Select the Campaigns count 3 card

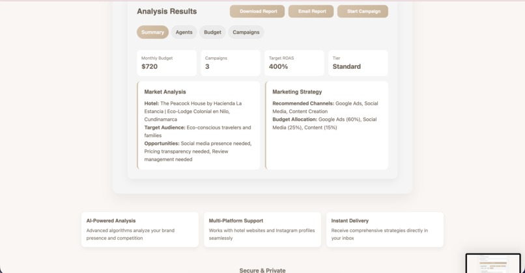[x=231, y=63]
